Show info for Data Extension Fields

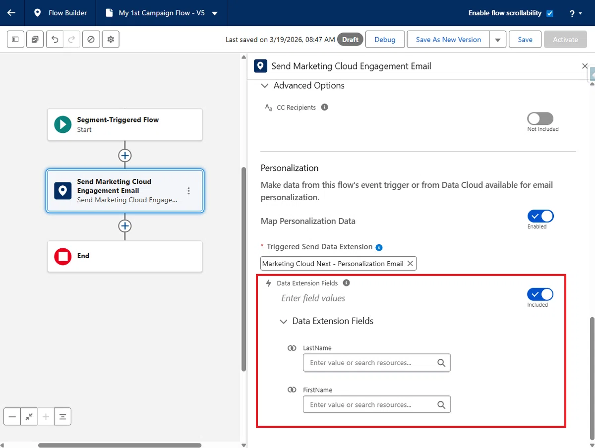coord(347,283)
